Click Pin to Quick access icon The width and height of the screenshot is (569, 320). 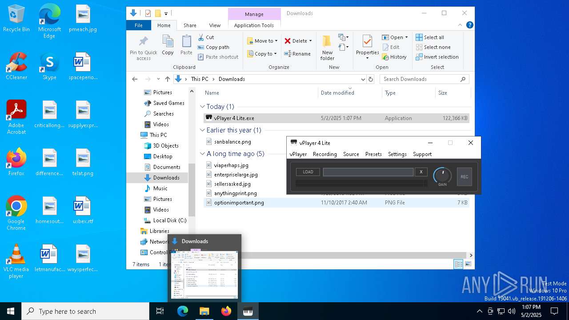pyautogui.click(x=144, y=48)
